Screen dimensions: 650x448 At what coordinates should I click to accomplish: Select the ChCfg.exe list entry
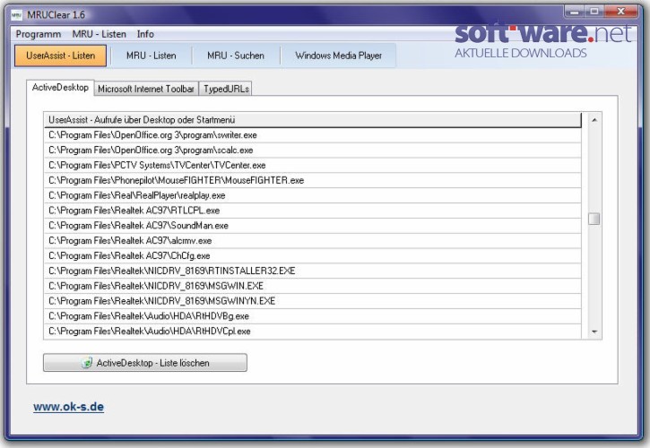313,255
